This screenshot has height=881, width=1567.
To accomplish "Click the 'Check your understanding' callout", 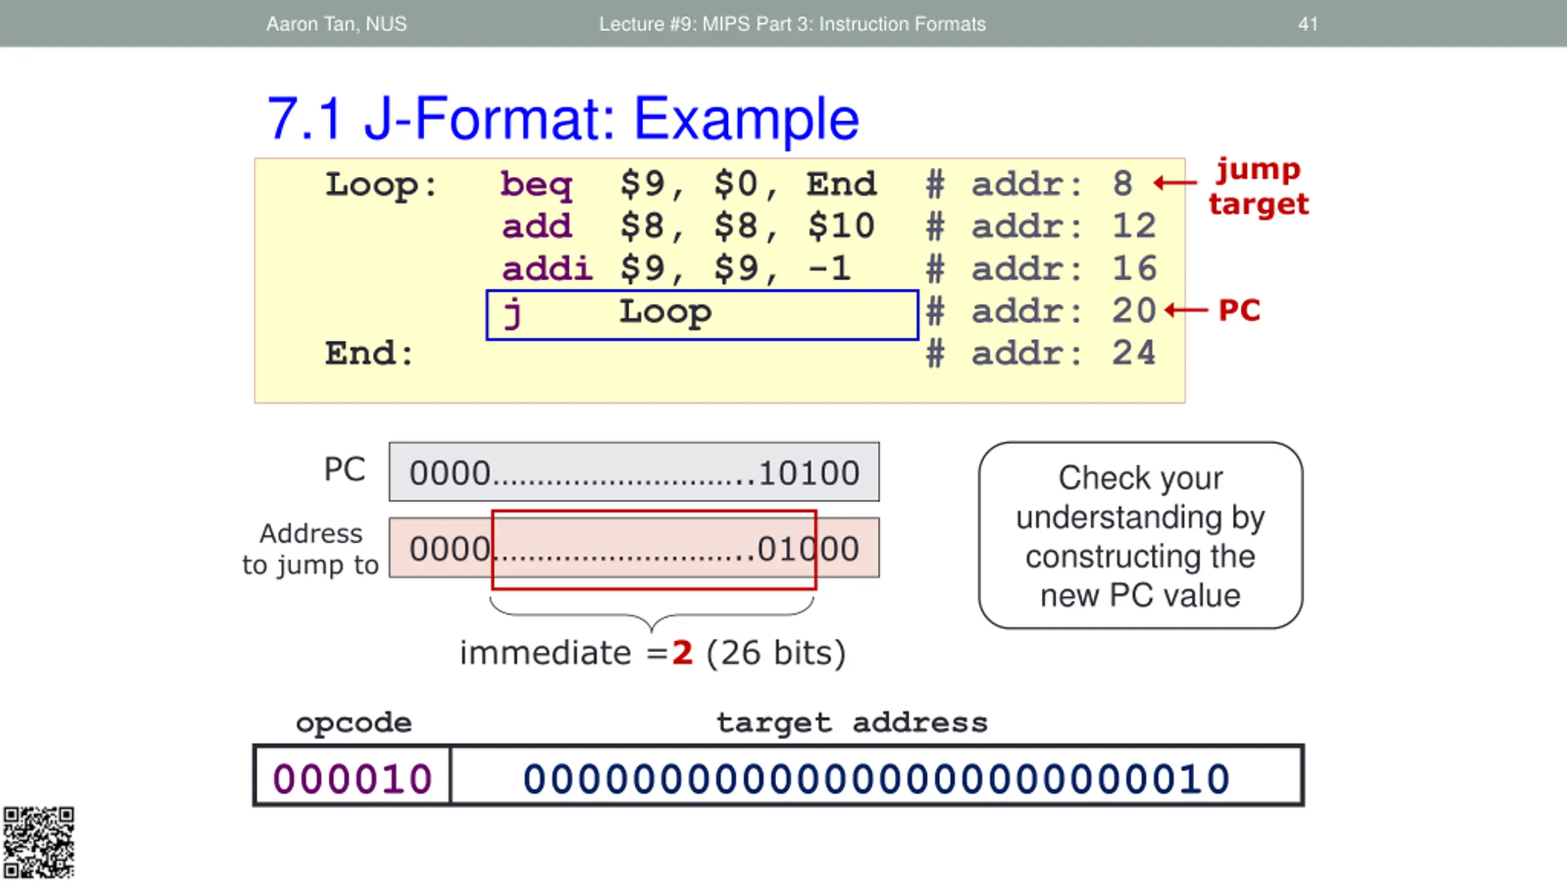I will click(x=1140, y=535).
